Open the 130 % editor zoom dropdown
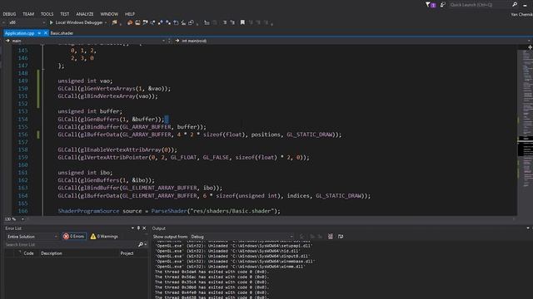 22,219
